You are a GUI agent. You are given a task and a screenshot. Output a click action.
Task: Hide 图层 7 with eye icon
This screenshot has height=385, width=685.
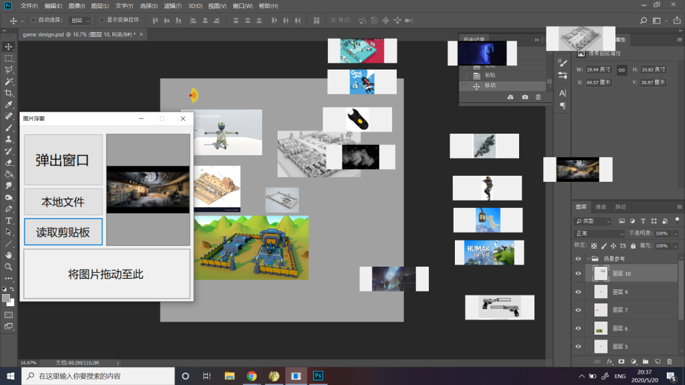pos(579,310)
